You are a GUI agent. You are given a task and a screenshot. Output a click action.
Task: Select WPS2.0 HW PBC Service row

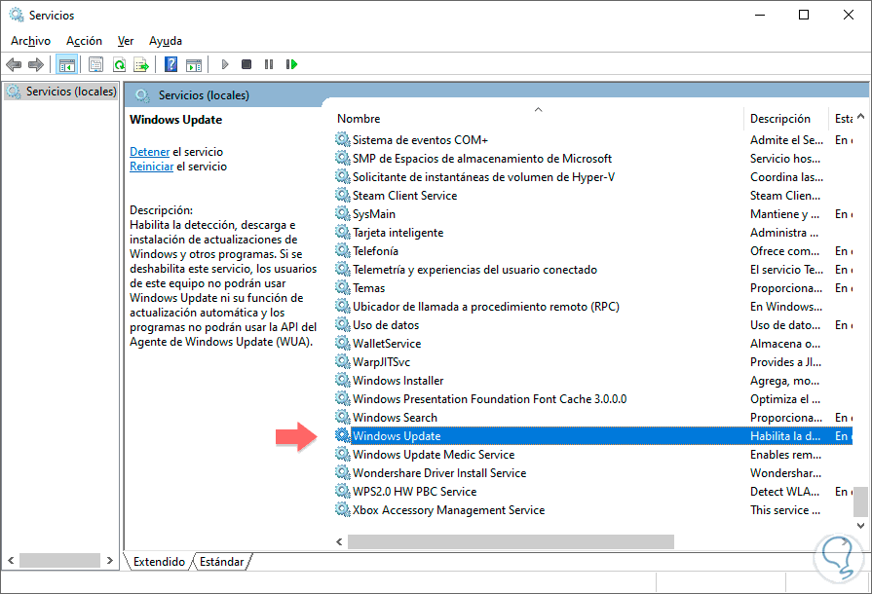(x=593, y=491)
